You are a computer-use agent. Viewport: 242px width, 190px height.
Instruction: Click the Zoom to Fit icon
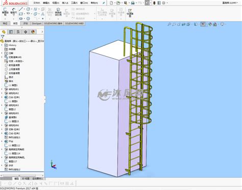[x=169, y=25]
